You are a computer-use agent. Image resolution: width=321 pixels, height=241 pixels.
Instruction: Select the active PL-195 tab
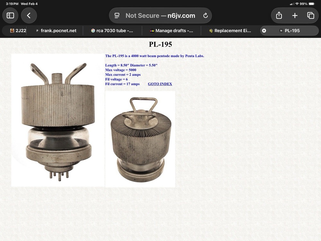(x=290, y=31)
